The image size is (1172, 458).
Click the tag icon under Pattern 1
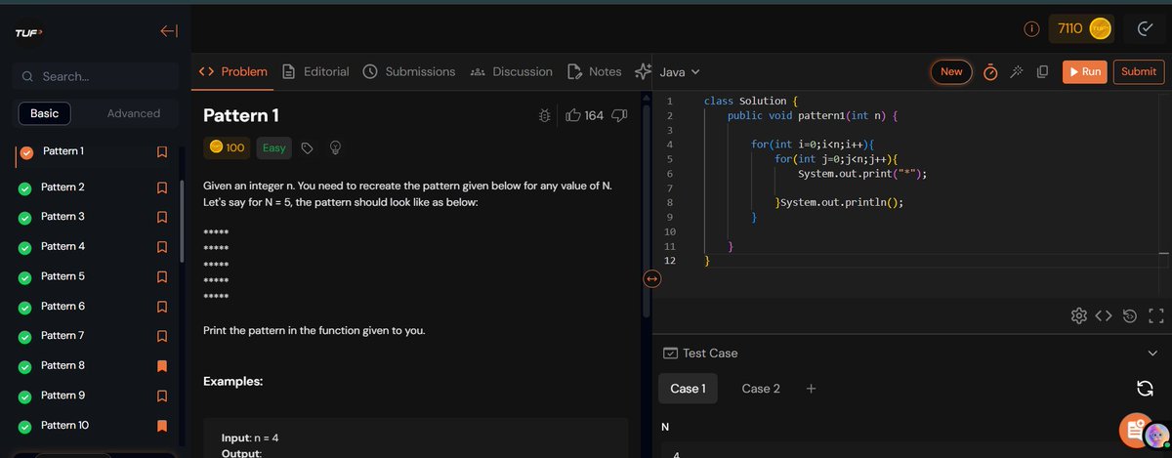tap(307, 148)
